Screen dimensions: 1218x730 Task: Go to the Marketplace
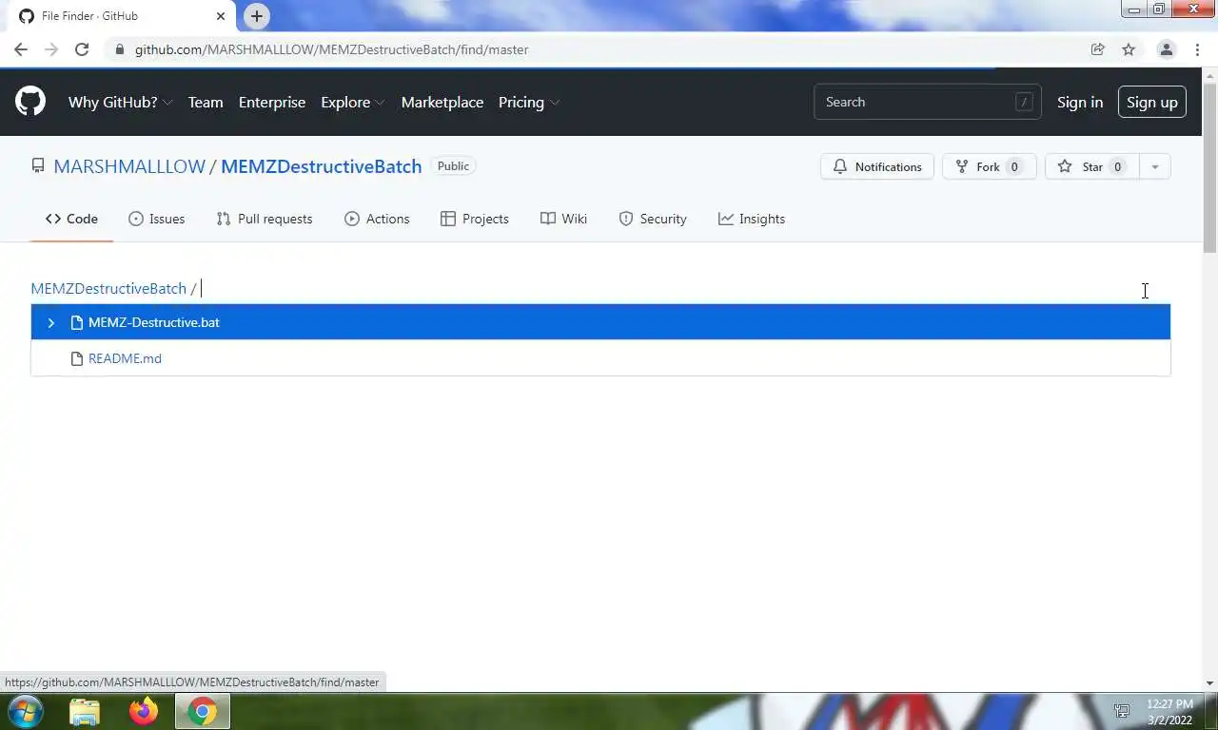point(442,102)
